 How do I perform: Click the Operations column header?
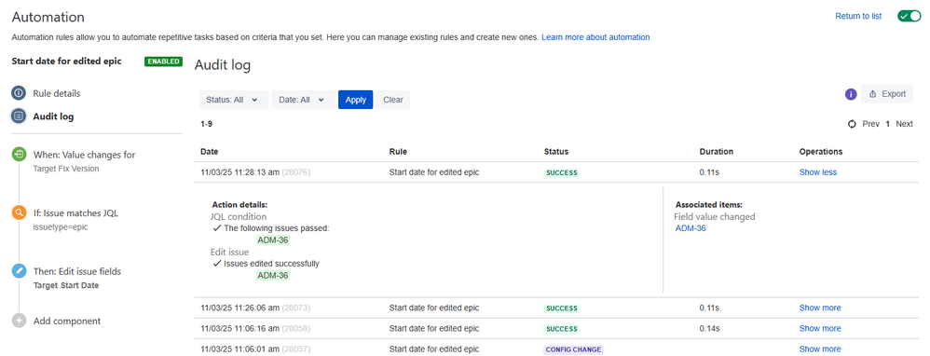point(821,152)
